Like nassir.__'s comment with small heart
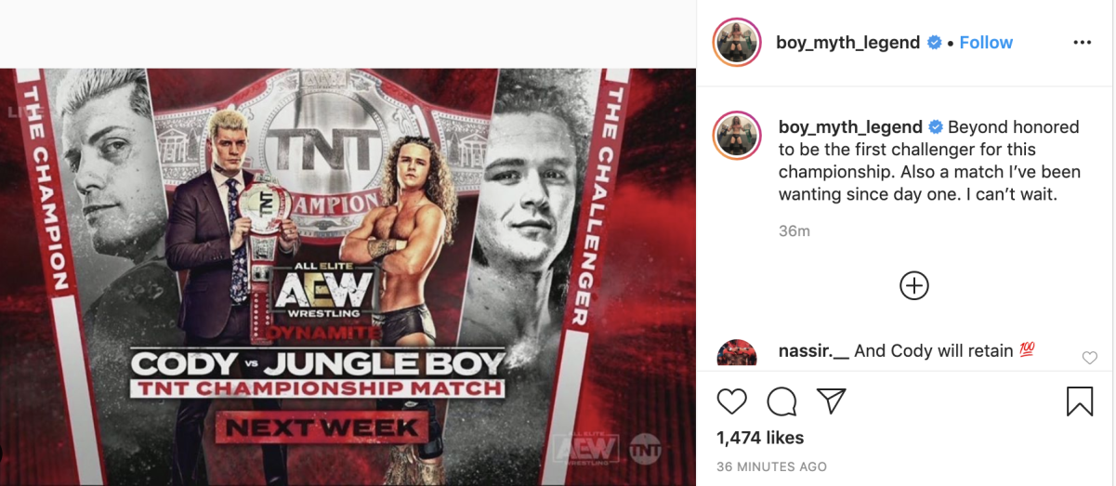Viewport: 1116px width, 486px height. [x=1090, y=358]
